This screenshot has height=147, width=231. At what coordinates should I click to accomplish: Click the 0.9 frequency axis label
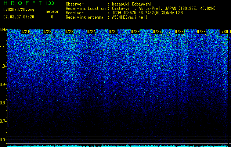point(3,85)
